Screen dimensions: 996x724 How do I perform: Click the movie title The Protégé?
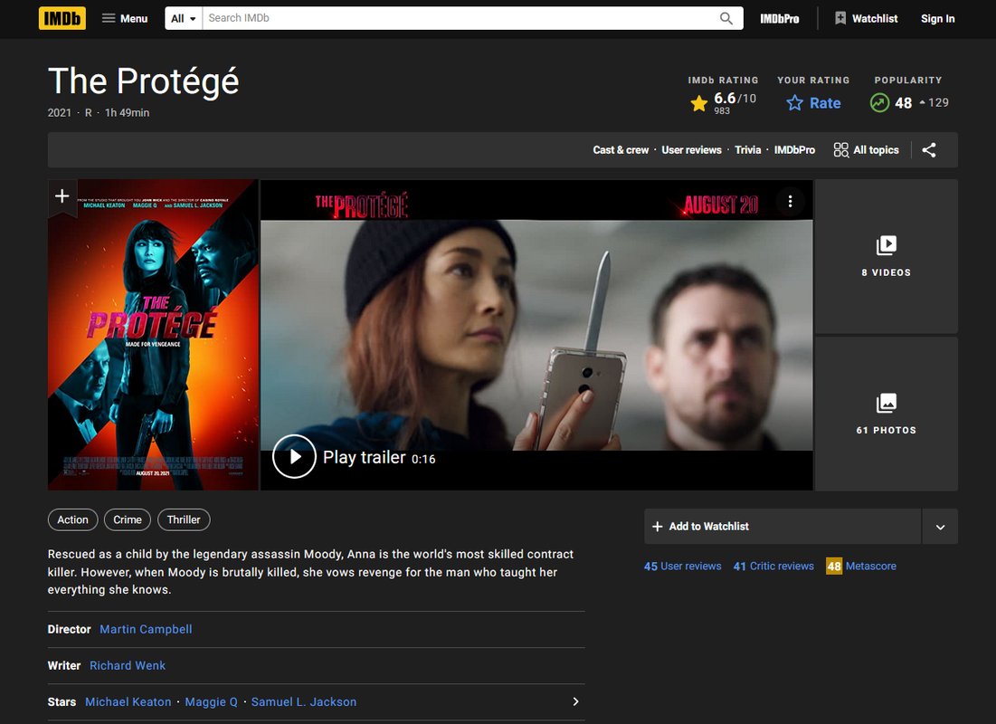pyautogui.click(x=144, y=81)
